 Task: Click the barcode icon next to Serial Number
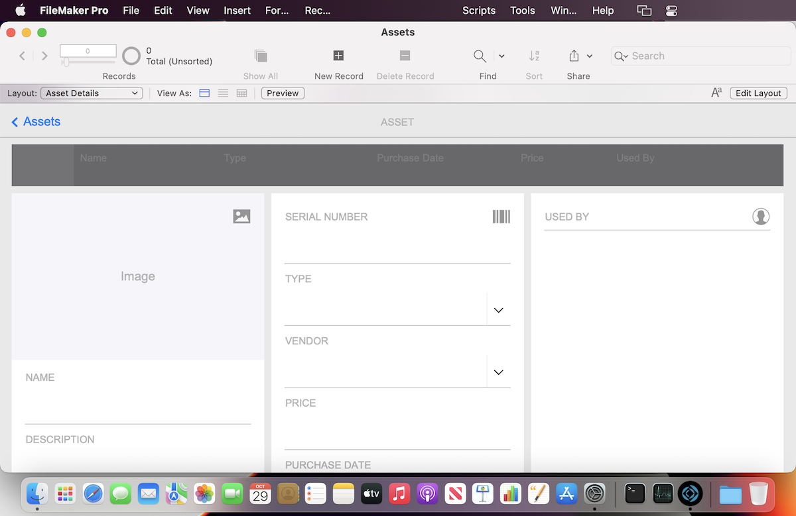501,216
